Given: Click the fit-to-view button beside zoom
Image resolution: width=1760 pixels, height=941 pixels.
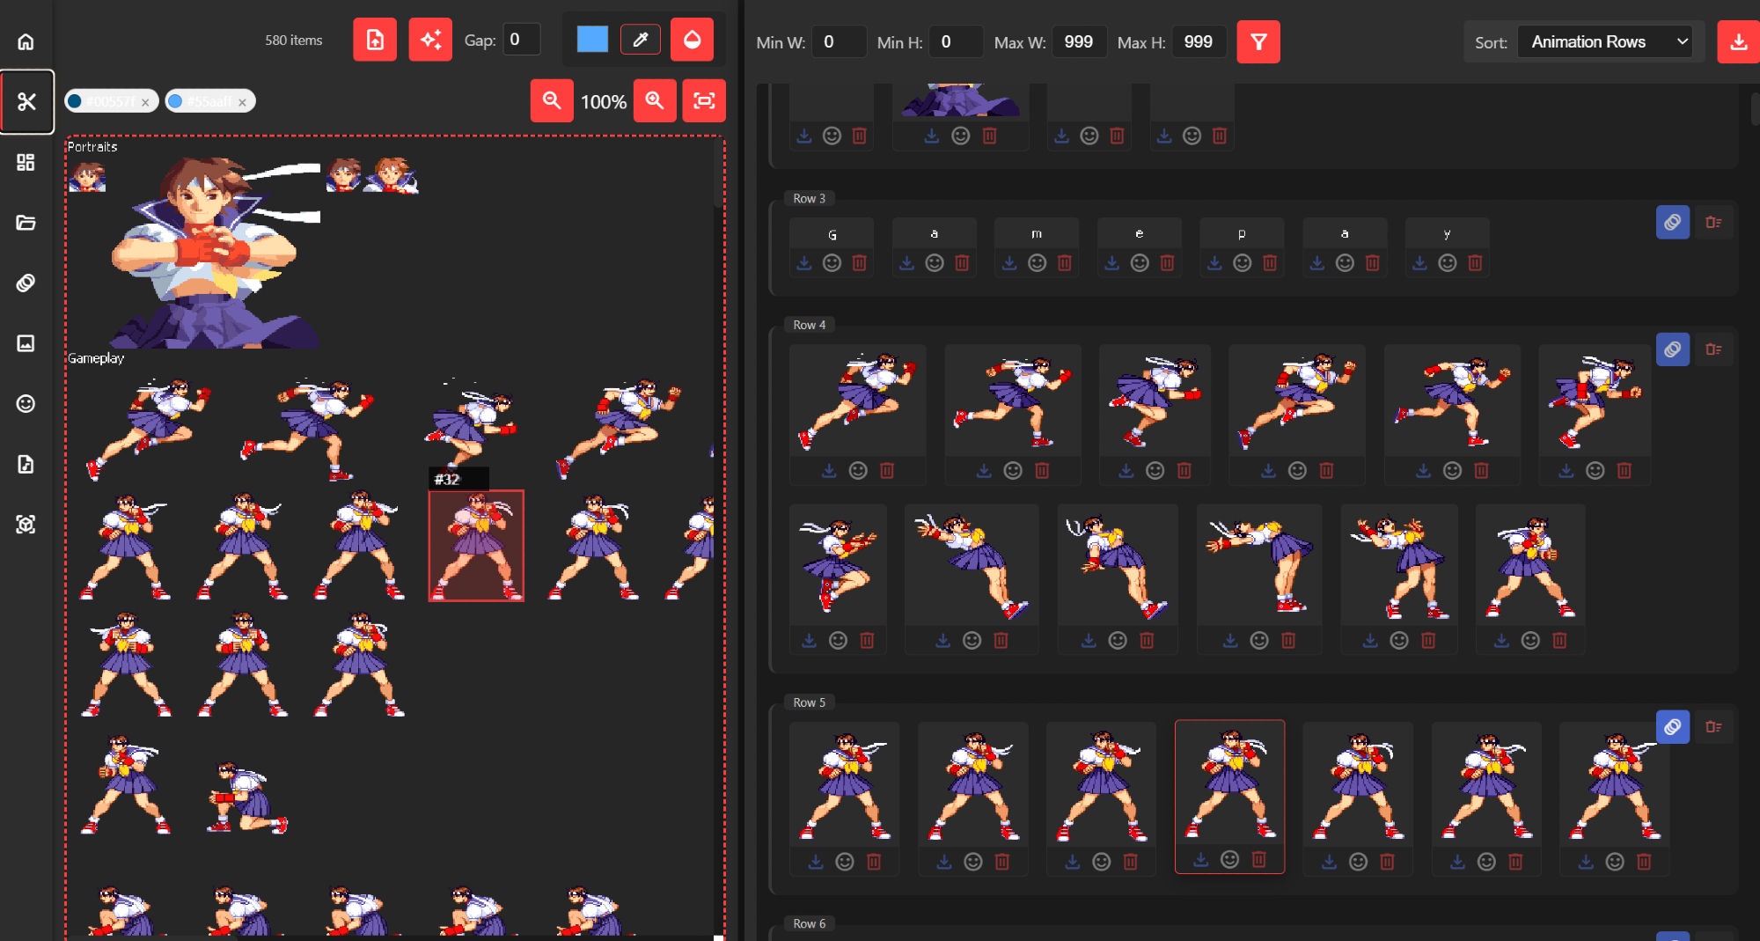Looking at the screenshot, I should (704, 100).
